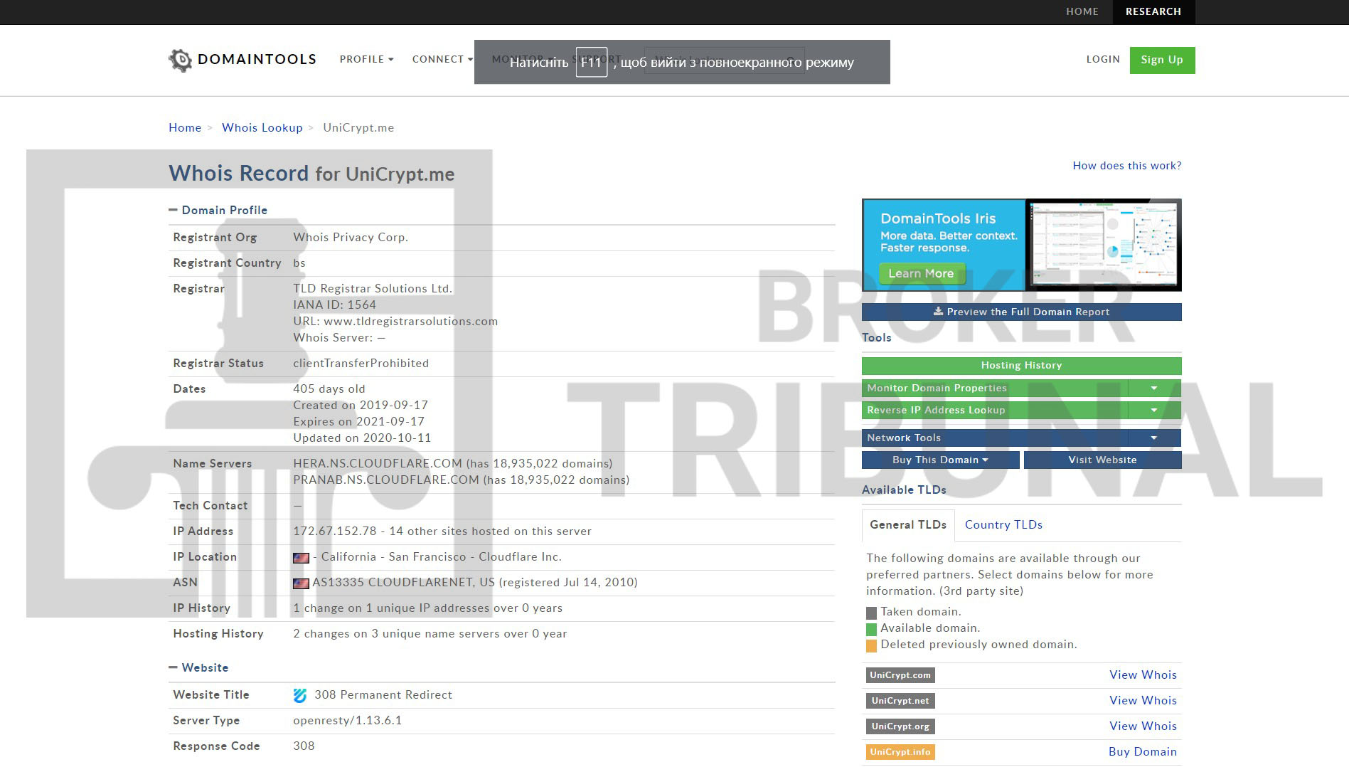Select the RESEARCH top navigation item
Image resolution: width=1349 pixels, height=767 pixels.
coord(1153,11)
